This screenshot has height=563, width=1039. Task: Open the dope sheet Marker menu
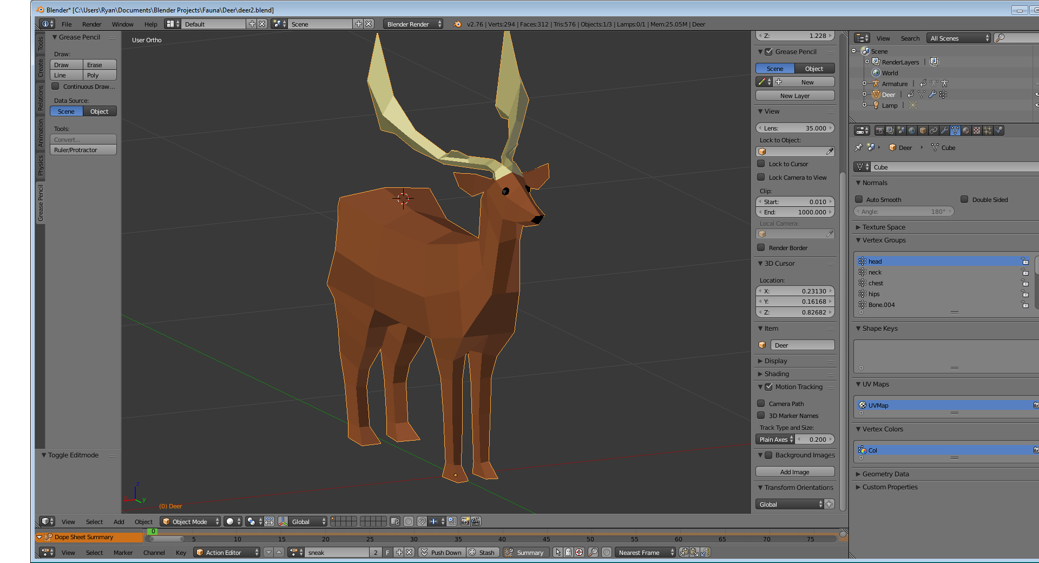tap(123, 552)
